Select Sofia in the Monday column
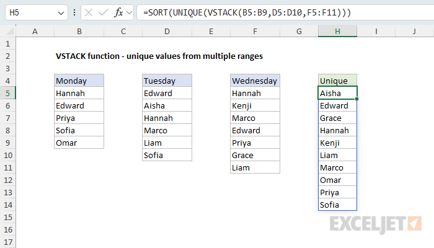The image size is (434, 248). click(79, 130)
